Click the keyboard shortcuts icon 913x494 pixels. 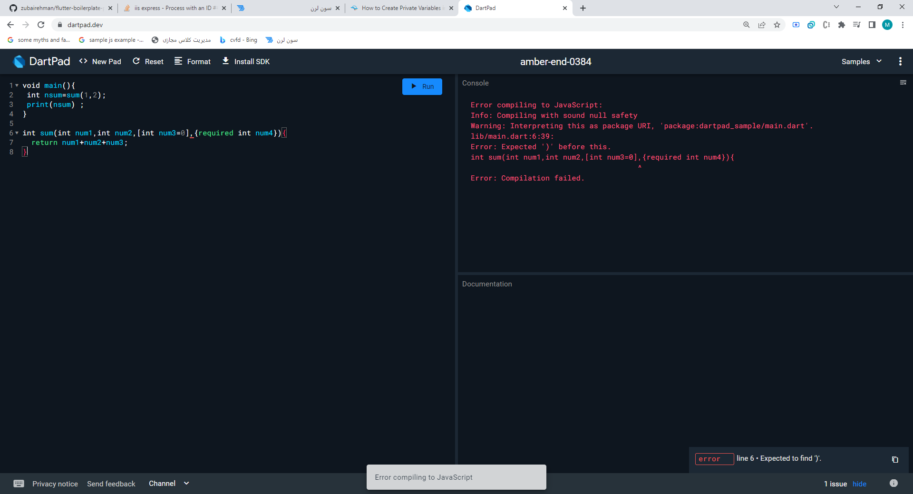click(19, 484)
